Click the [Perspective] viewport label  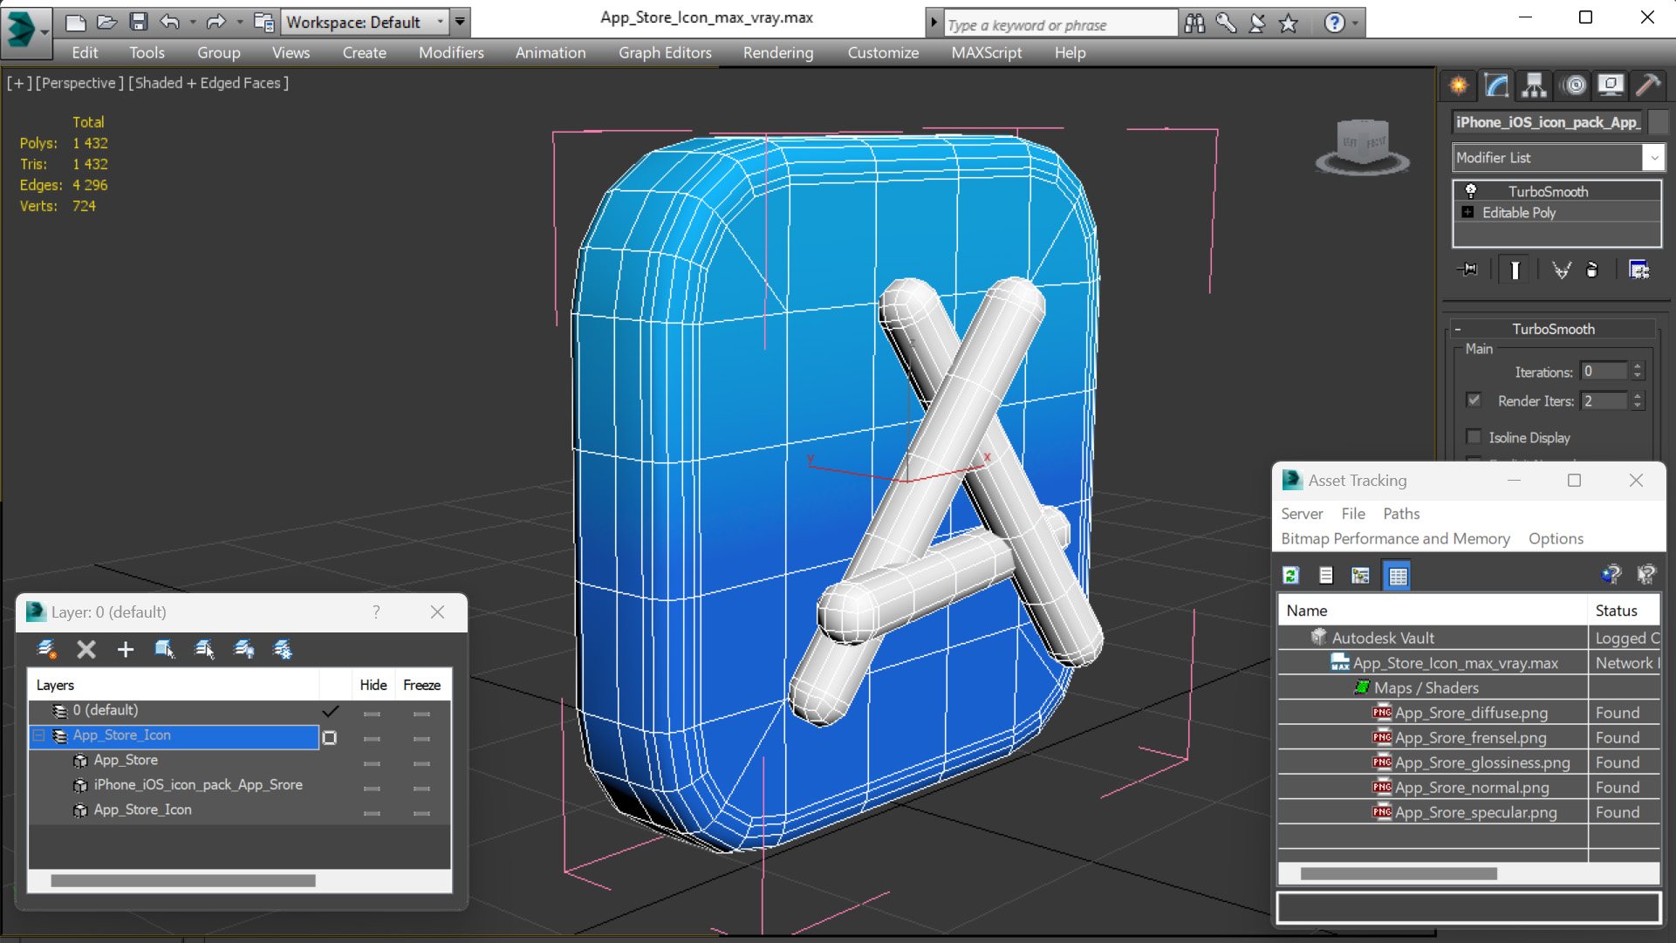click(78, 83)
